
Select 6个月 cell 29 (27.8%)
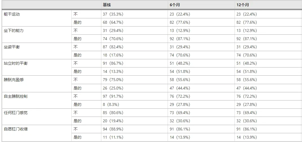180,104
